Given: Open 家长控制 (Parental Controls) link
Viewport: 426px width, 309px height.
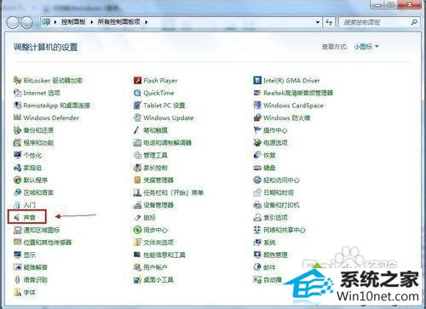Looking at the screenshot, I should coord(155,168).
